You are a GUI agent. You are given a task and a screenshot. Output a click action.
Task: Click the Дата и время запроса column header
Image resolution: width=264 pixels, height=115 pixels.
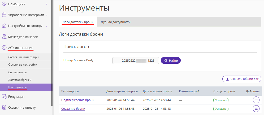click(122, 91)
